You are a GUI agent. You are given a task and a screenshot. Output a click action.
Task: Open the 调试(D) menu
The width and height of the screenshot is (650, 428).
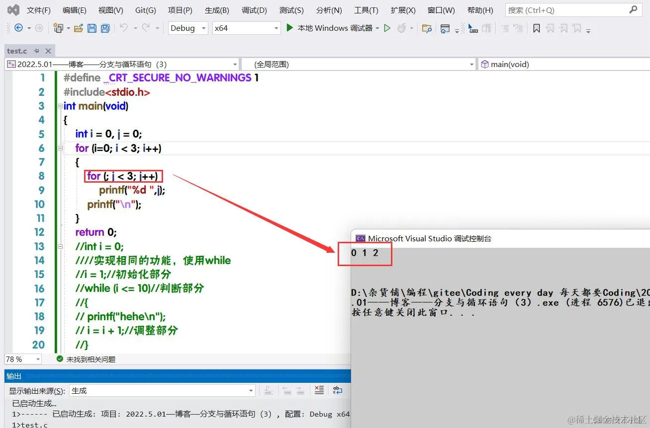click(x=254, y=10)
